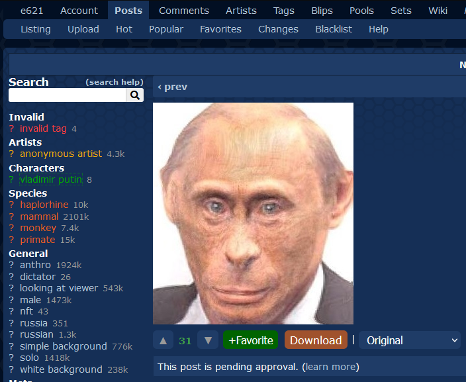This screenshot has height=382, width=466.
Task: Open wiki question mark for anonymous artist
Action: pos(11,154)
